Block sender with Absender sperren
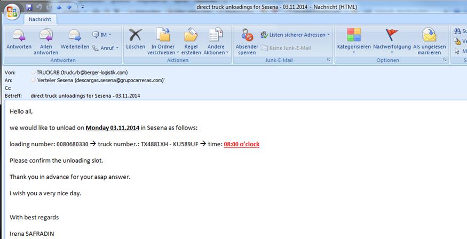Screen dimensions: 467x239 pos(247,42)
